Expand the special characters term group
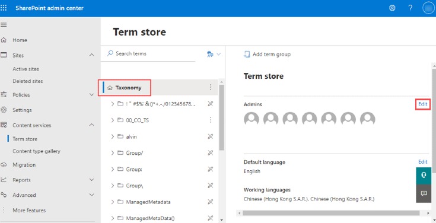The width and height of the screenshot is (436, 223). point(113,104)
